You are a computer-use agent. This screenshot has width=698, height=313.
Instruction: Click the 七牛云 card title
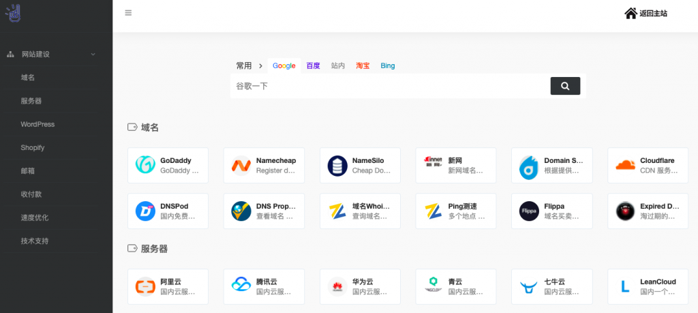(x=554, y=282)
